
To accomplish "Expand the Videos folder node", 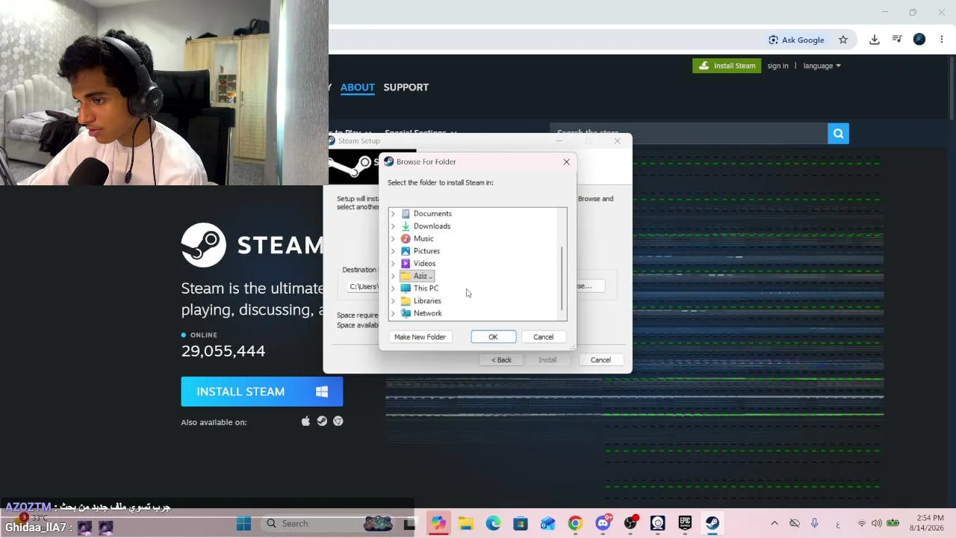I will [393, 264].
